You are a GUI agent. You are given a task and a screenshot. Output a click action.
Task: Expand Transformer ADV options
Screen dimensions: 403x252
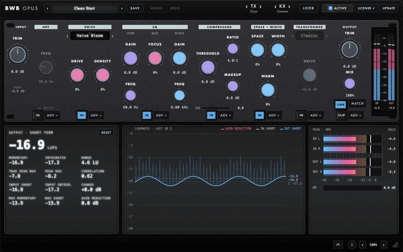pyautogui.click(x=316, y=115)
